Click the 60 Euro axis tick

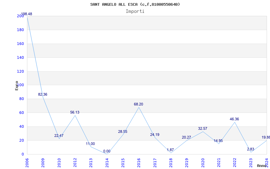[21, 113]
